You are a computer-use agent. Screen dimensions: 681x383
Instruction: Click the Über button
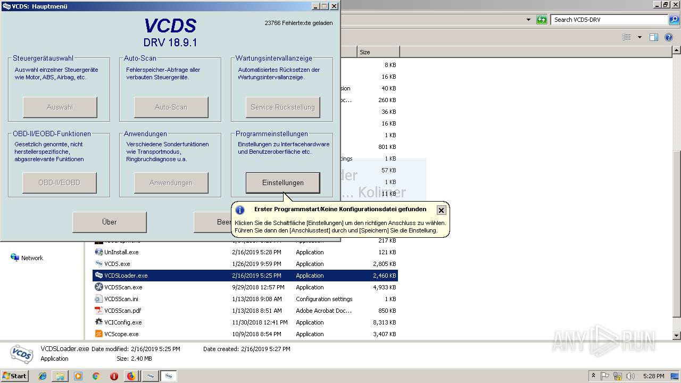pyautogui.click(x=109, y=222)
